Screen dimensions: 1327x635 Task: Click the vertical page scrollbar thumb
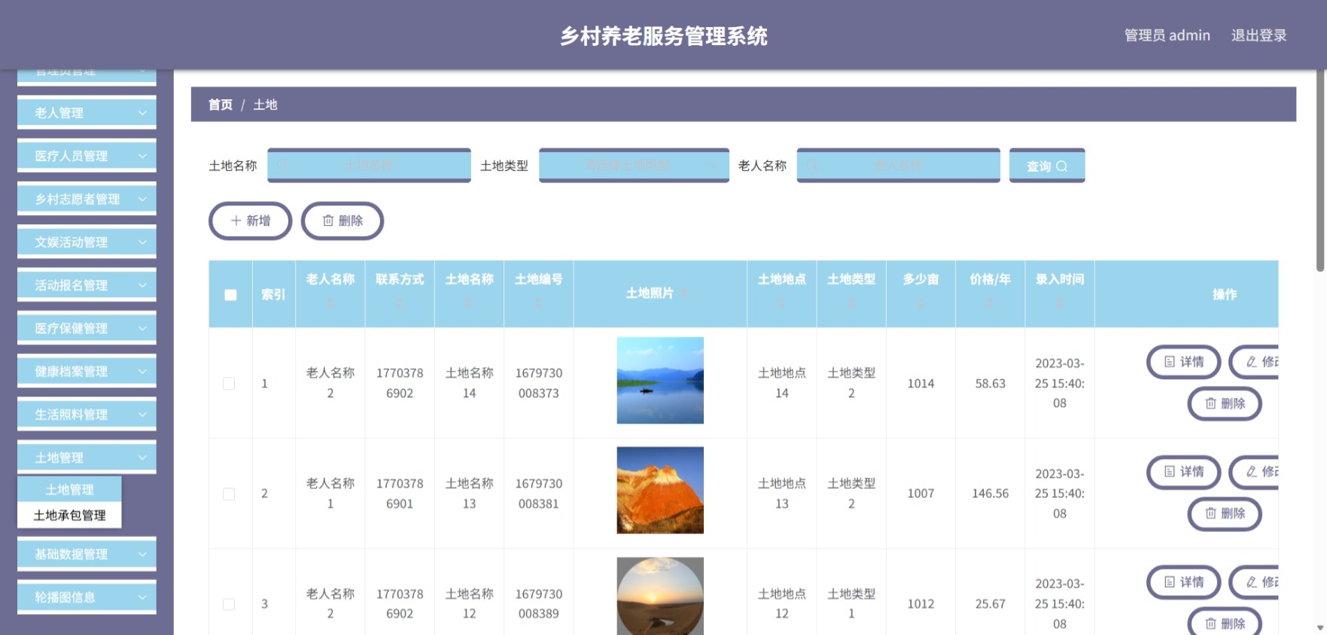(x=1320, y=171)
